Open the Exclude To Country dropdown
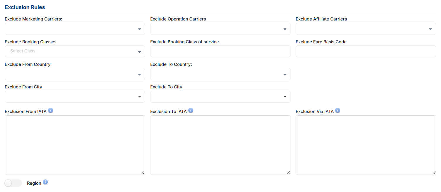 pyautogui.click(x=220, y=74)
